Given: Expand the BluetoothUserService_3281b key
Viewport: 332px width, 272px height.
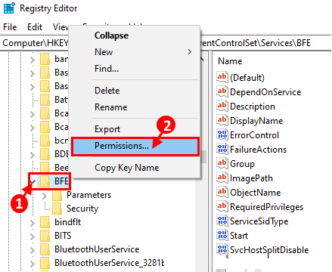Looking at the screenshot, I should 33,264.
